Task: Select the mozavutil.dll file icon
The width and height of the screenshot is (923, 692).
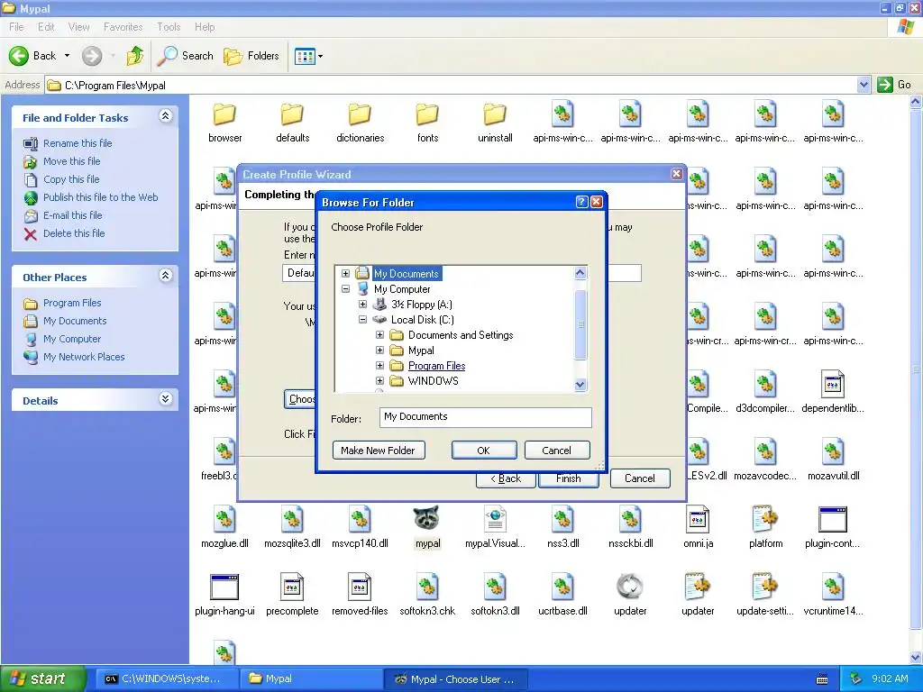Action: tap(833, 452)
